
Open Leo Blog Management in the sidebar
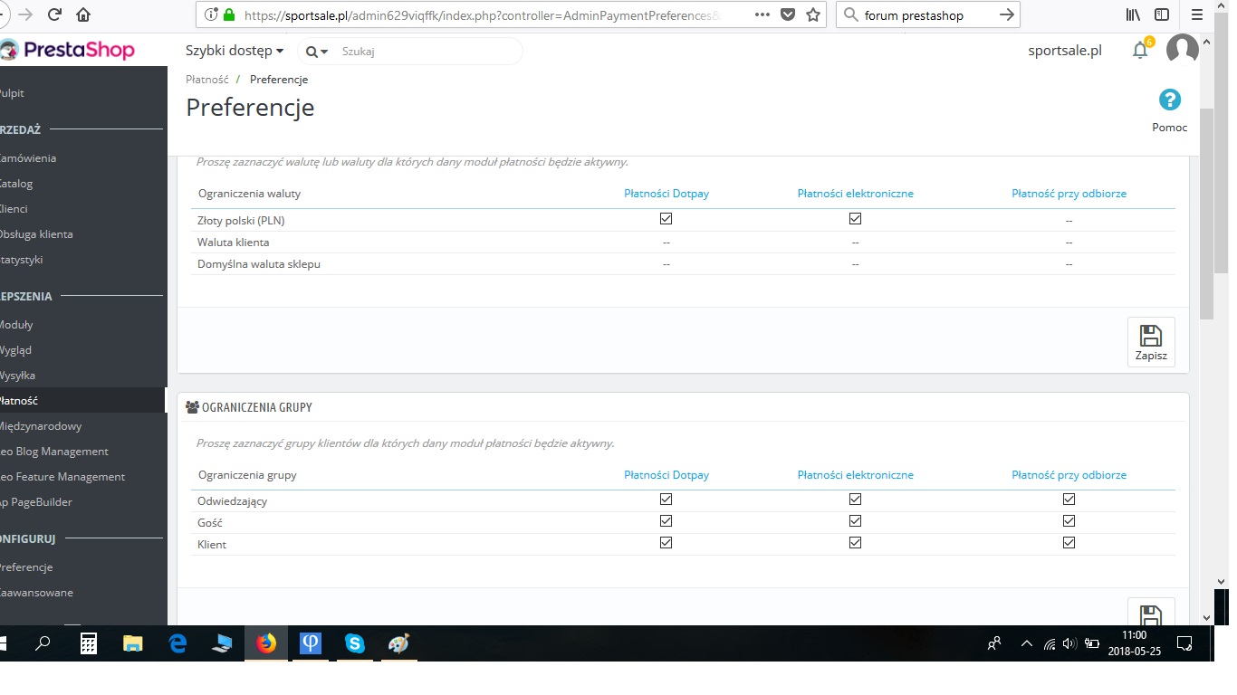click(54, 452)
